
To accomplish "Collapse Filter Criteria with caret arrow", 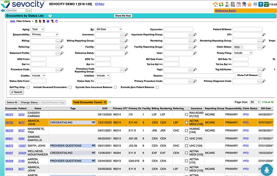I will click(x=33, y=21).
